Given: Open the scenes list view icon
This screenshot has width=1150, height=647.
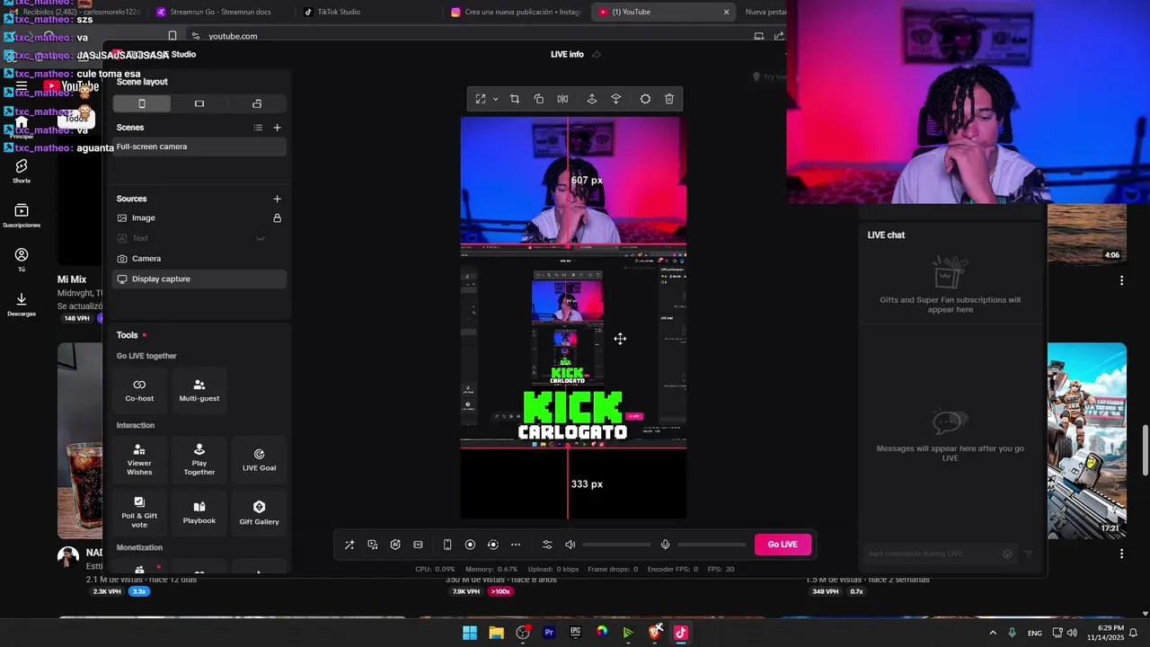Looking at the screenshot, I should [258, 128].
